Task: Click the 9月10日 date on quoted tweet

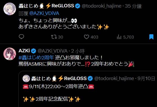Action: point(146,78)
